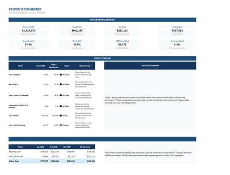
Task: Select the Cash Position row label
Action: coord(14,115)
